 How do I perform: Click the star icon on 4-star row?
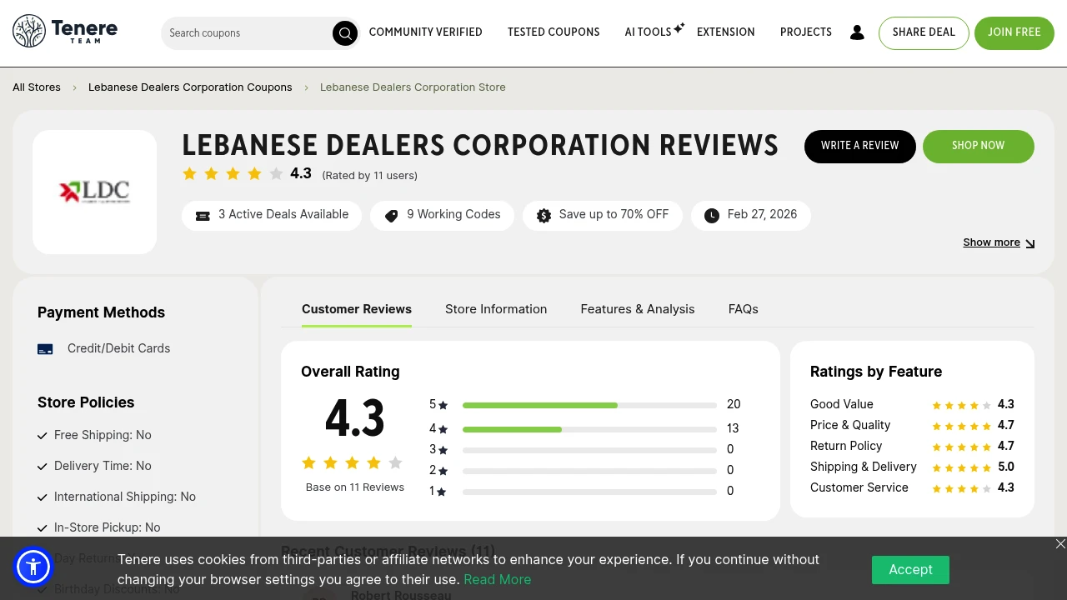(x=443, y=430)
